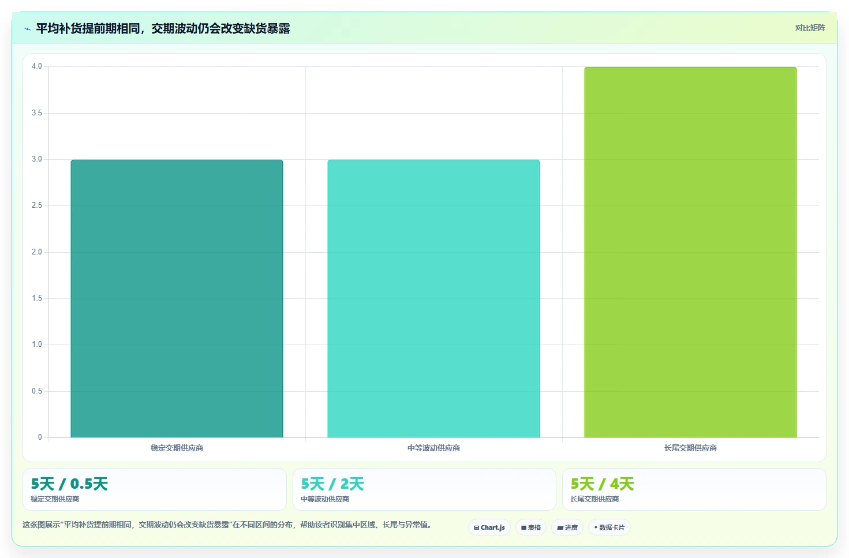Click the y-axis value 3.5
This screenshot has height=558, width=849.
37,113
